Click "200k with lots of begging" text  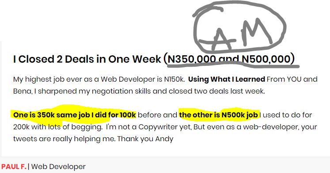pos(58,127)
